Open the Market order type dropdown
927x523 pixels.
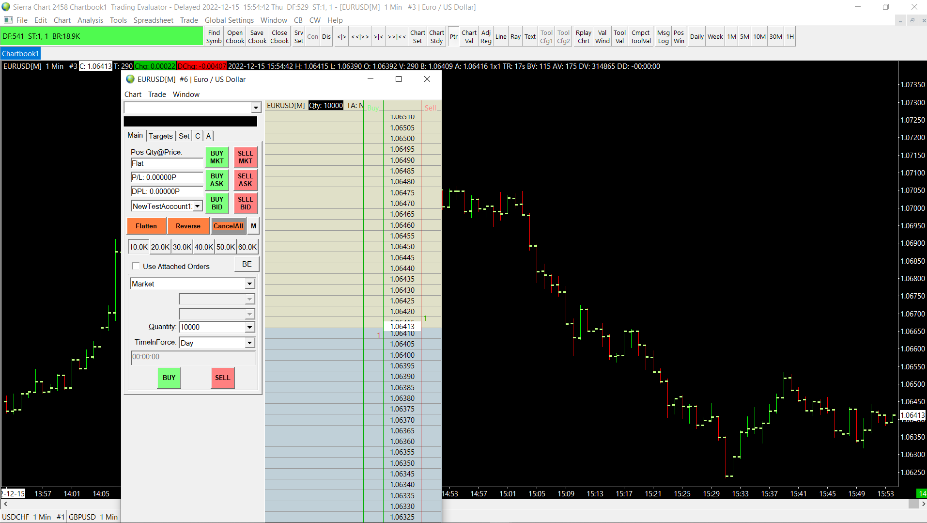point(249,284)
